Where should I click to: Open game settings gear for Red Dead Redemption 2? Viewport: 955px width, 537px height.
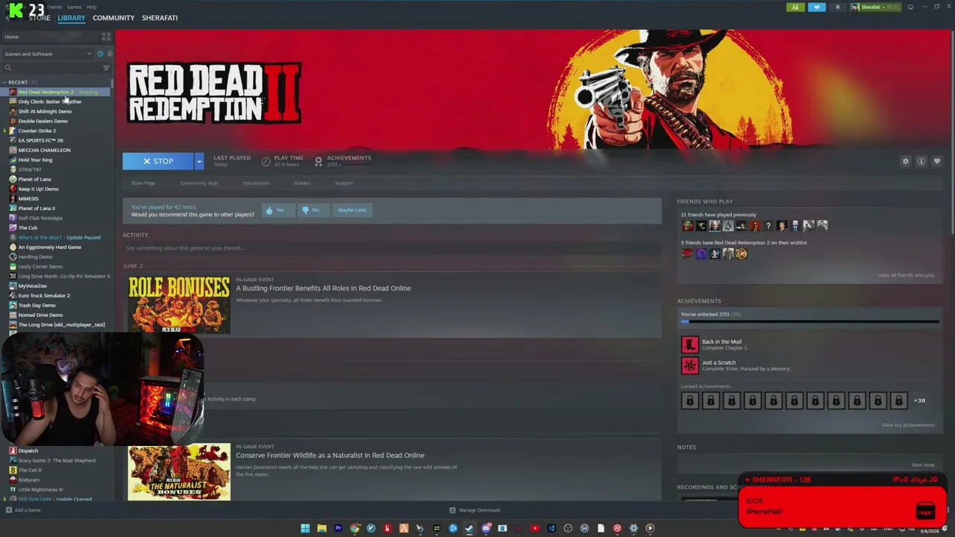pyautogui.click(x=906, y=161)
